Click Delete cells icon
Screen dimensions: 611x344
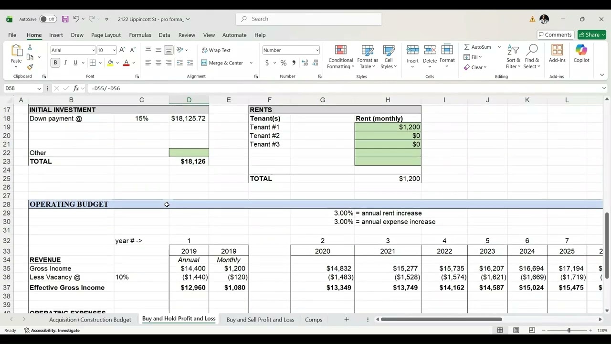(430, 50)
